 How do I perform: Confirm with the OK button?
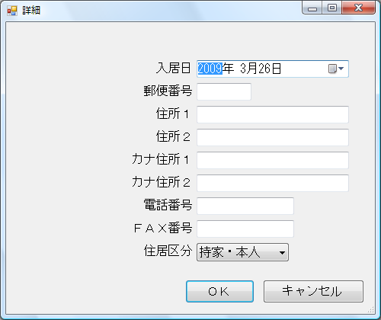click(219, 291)
